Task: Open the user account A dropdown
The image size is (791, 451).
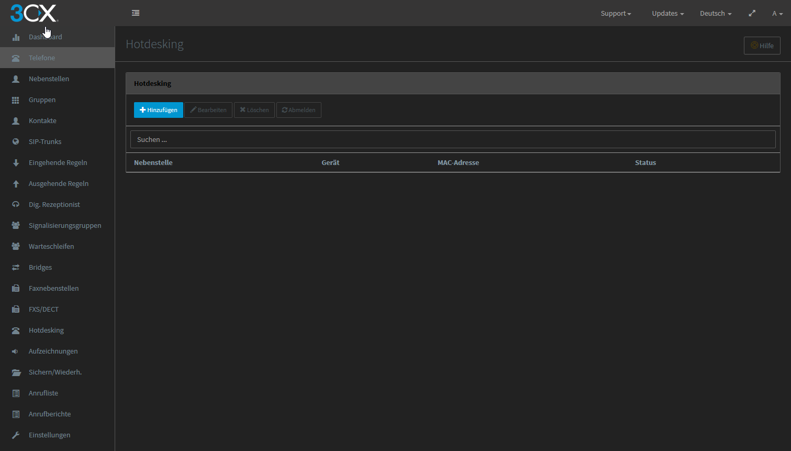Action: click(777, 14)
